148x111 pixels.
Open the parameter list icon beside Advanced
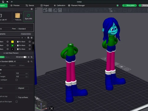pos(28,57)
